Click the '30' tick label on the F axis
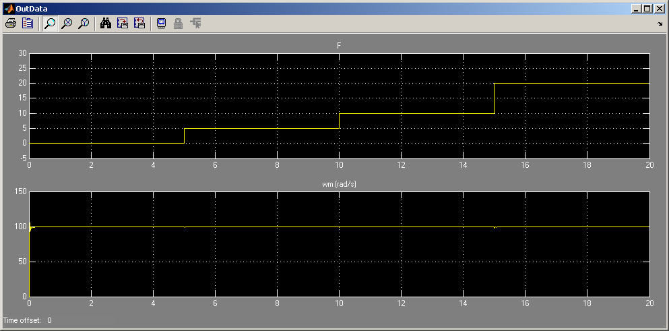The width and height of the screenshot is (669, 331). click(23, 53)
